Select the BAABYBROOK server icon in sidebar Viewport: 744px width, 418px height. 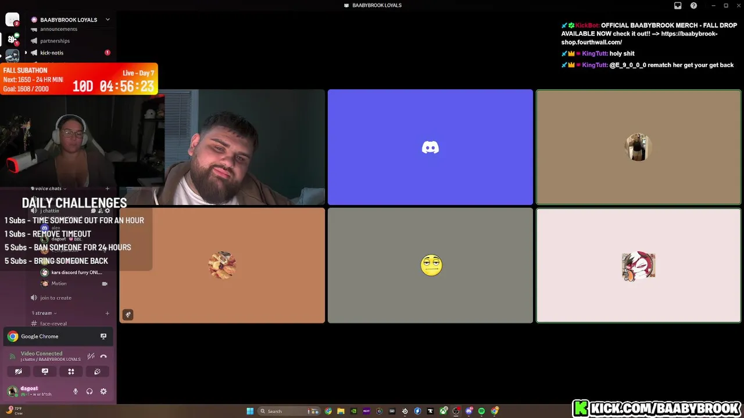click(12, 39)
